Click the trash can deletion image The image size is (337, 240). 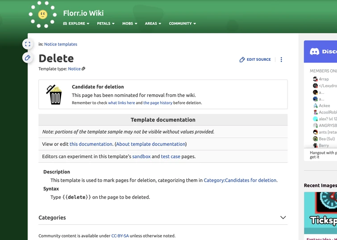[54, 94]
